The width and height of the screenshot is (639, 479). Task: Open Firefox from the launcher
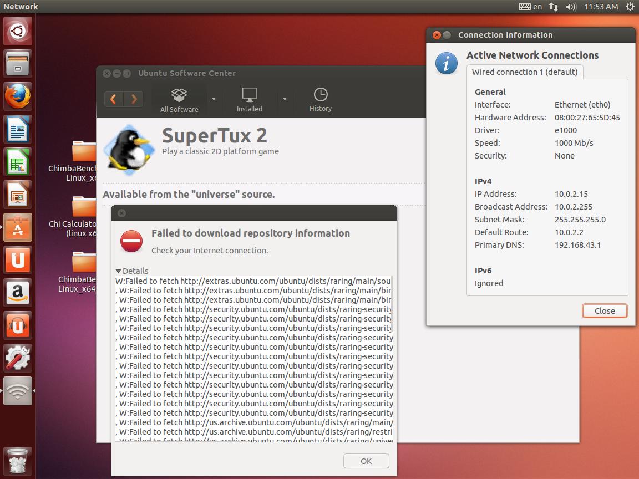(18, 96)
